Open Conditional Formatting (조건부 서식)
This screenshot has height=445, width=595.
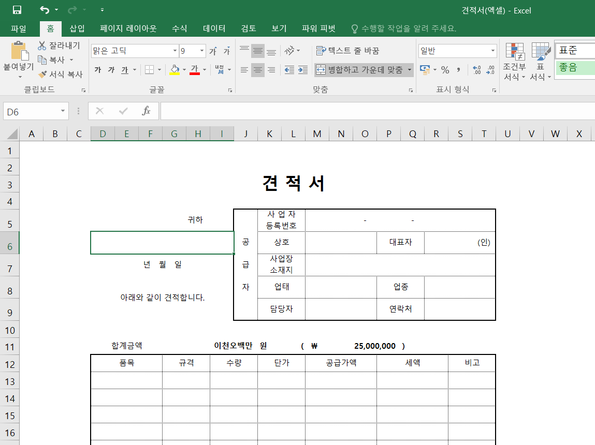click(x=514, y=62)
